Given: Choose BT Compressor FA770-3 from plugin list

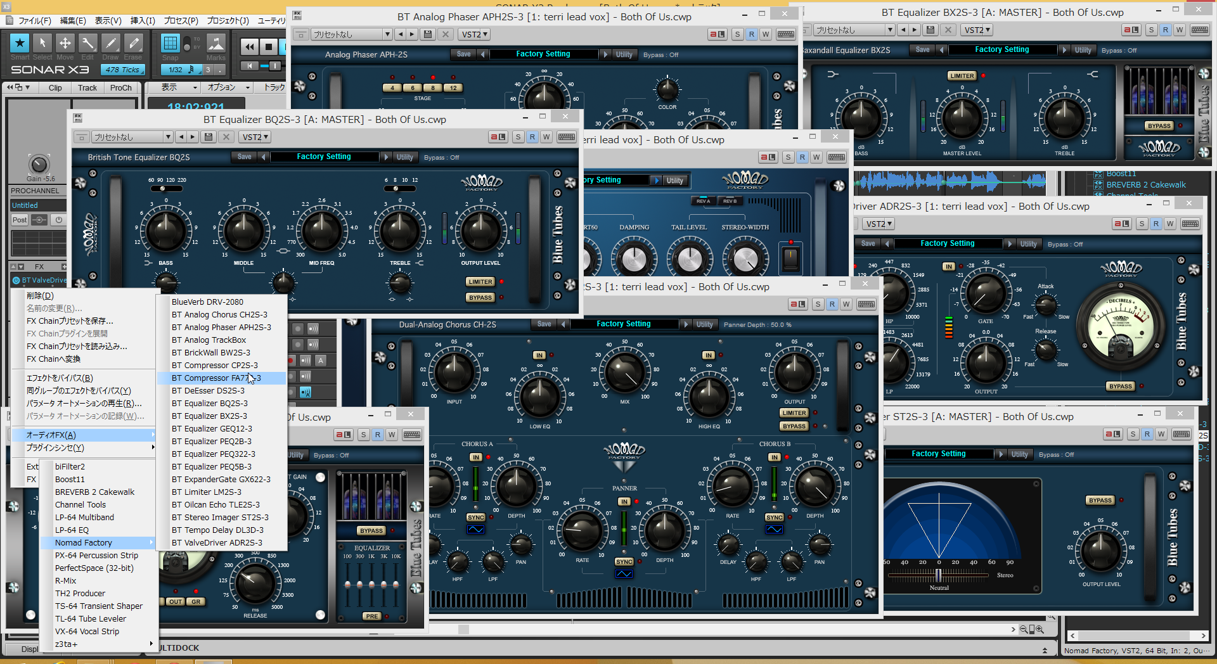Looking at the screenshot, I should pos(222,378).
